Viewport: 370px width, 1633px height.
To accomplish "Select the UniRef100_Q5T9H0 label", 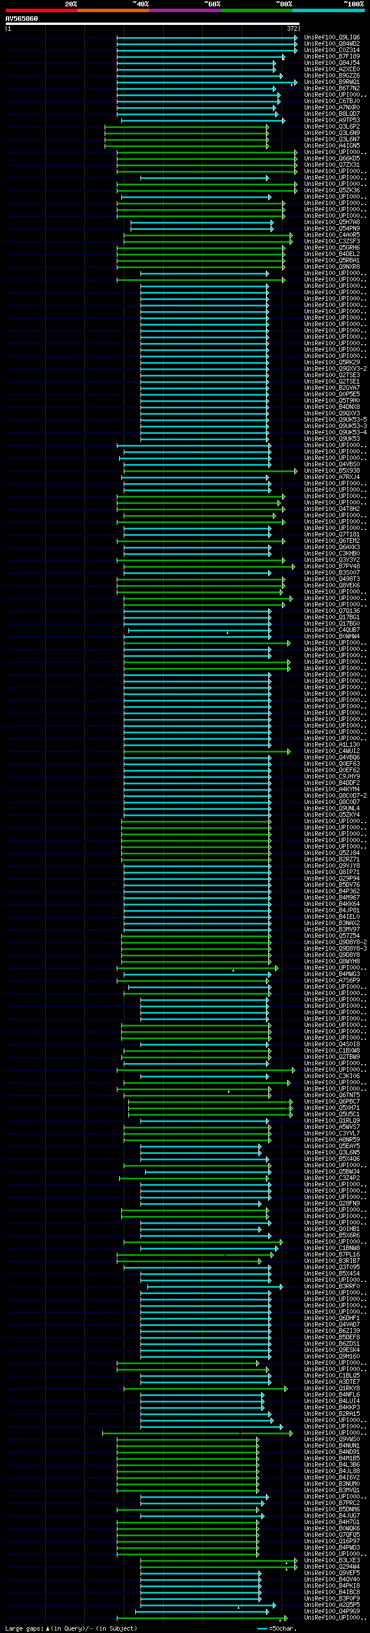I will 332,400.
